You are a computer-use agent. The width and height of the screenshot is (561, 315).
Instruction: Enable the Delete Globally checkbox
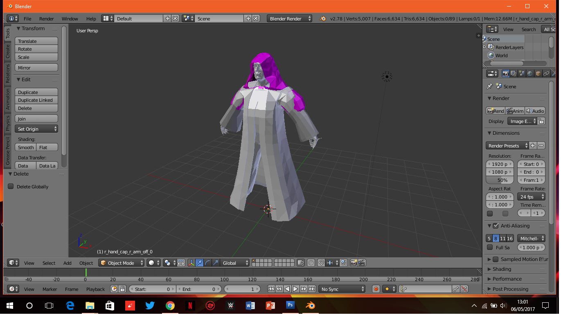(11, 187)
